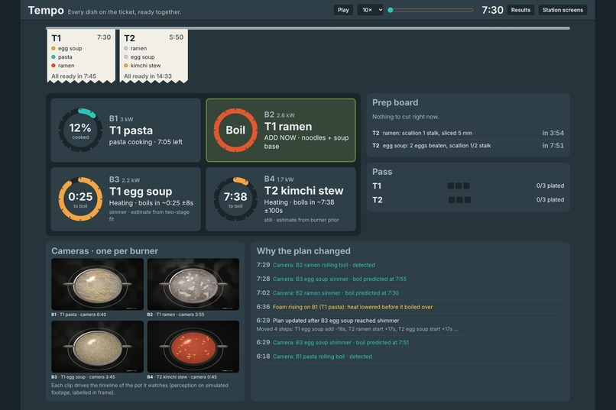Viewport: 616px width, 410px height.
Task: Click the 'in 3:54' prep countdown
Action: 553,133
